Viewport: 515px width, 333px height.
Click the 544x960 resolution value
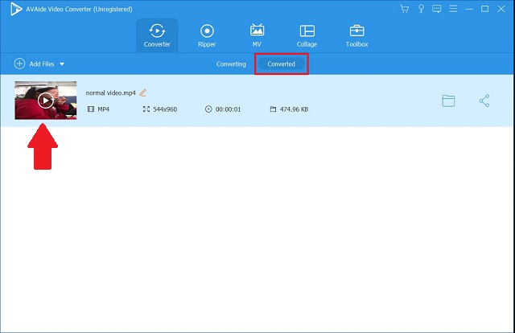(165, 109)
